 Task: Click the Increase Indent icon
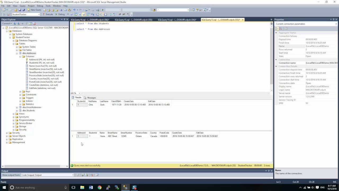[x=123, y=14]
